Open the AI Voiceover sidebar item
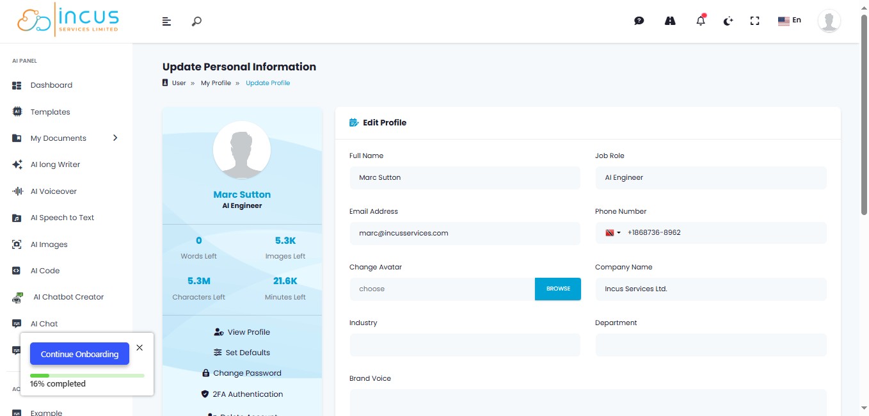 click(x=54, y=191)
